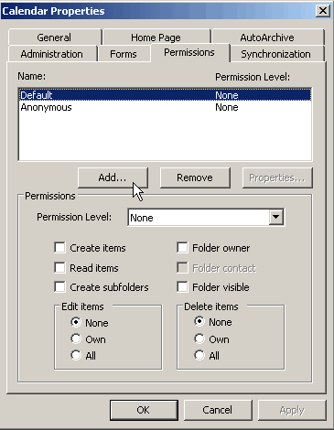This screenshot has width=334, height=430.
Task: Open the Forms tab
Action: 124,54
